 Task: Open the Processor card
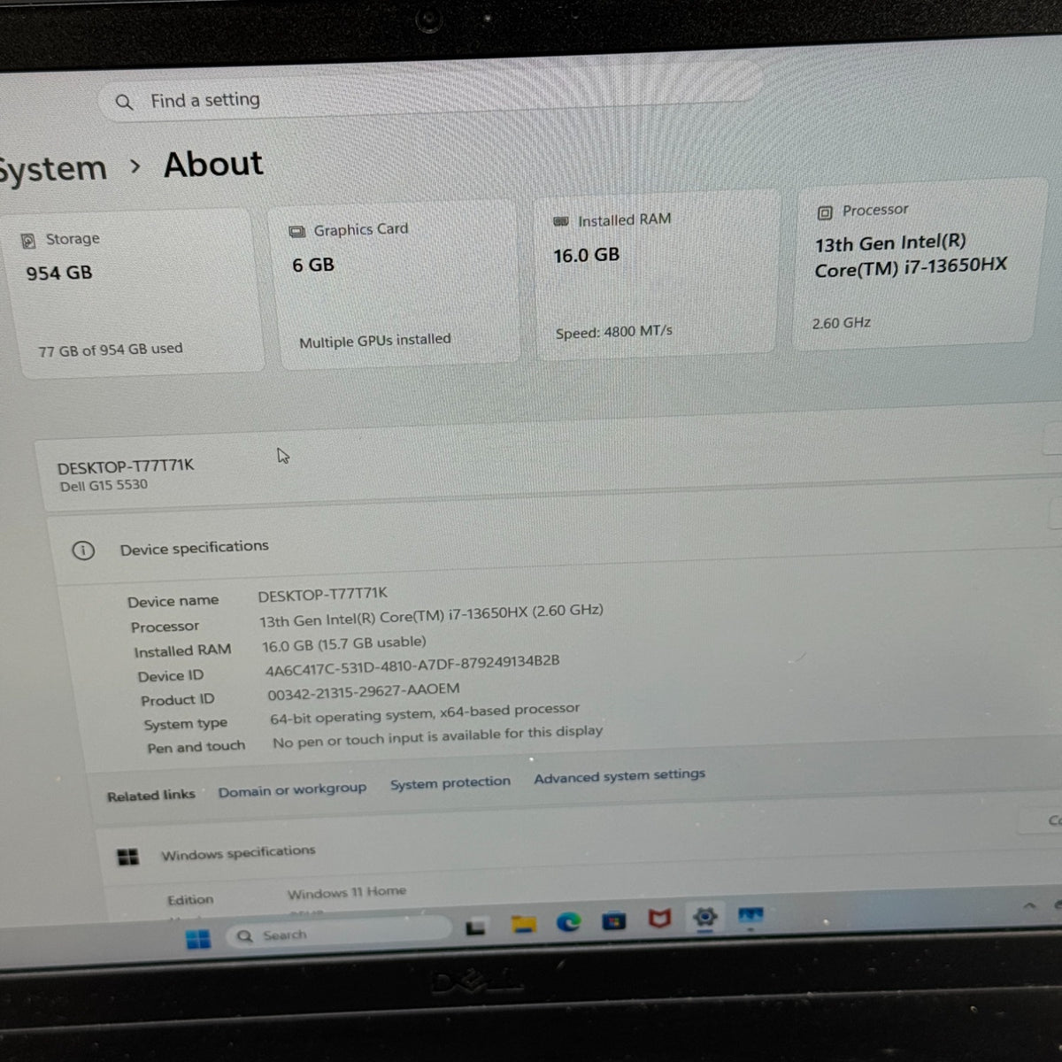click(x=915, y=262)
